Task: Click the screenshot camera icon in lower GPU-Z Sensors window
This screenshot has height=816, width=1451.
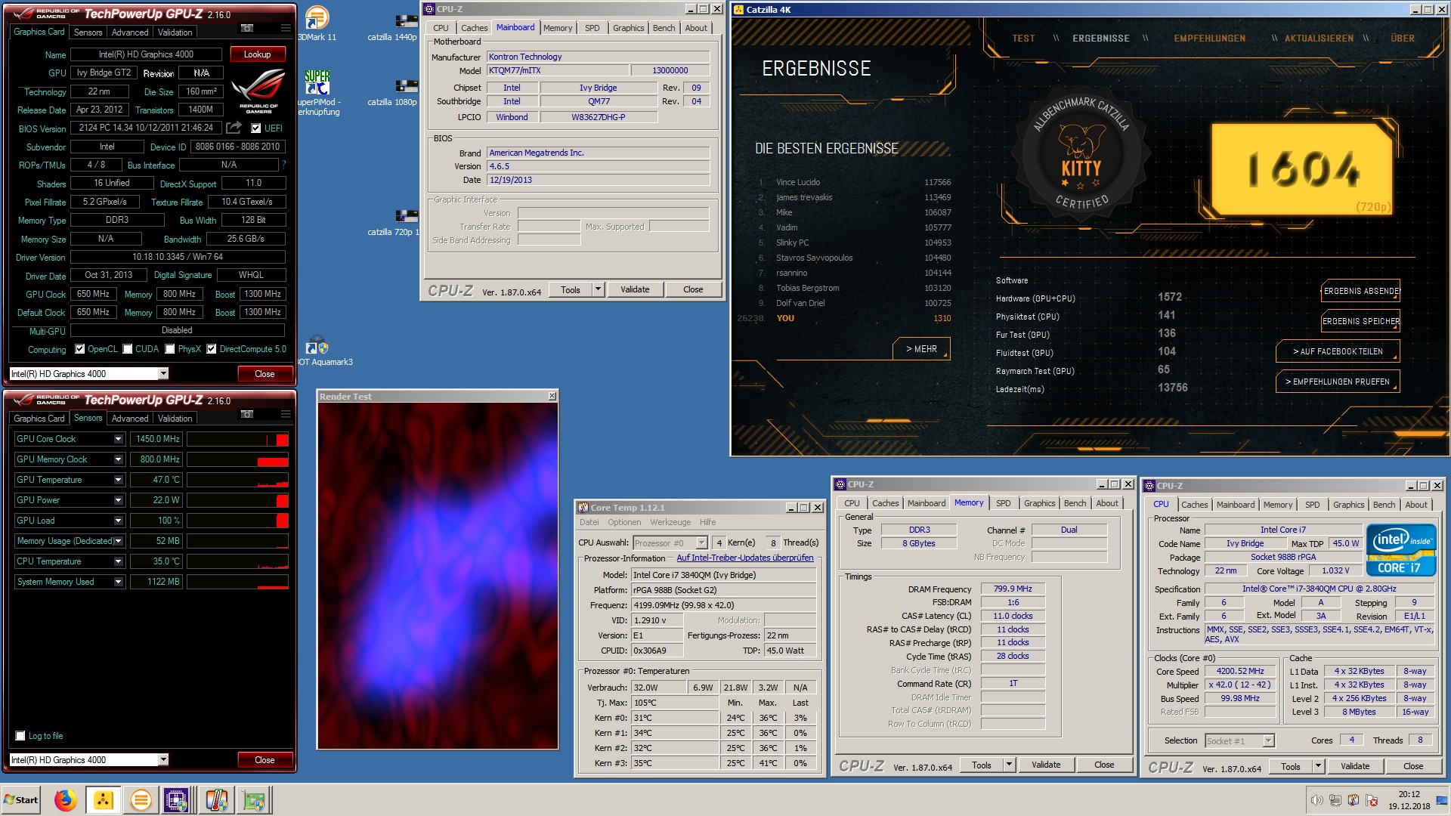Action: (247, 414)
